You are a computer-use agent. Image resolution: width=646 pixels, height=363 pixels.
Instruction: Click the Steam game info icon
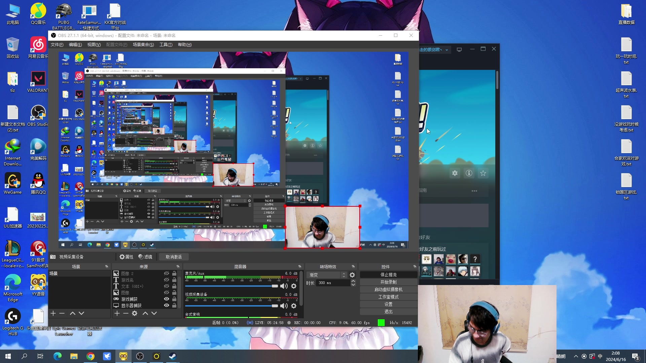coord(469,173)
